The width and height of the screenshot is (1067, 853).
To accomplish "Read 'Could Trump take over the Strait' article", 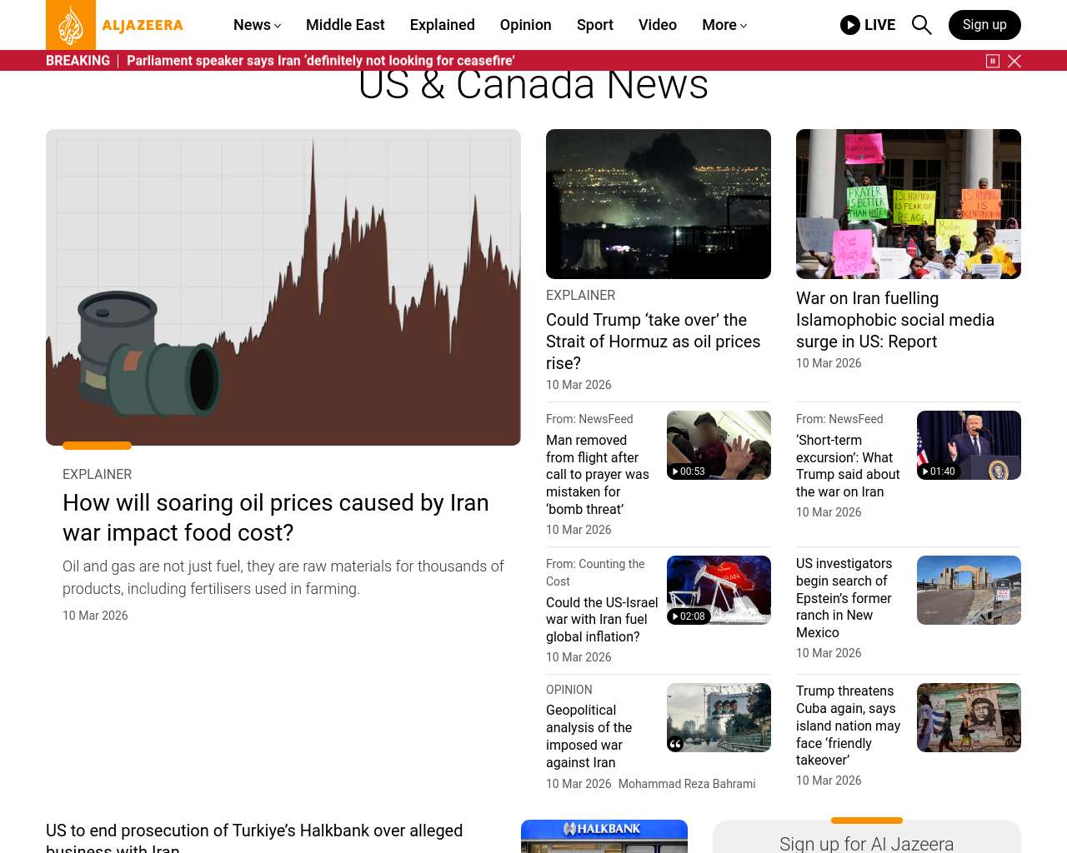I will point(654,342).
